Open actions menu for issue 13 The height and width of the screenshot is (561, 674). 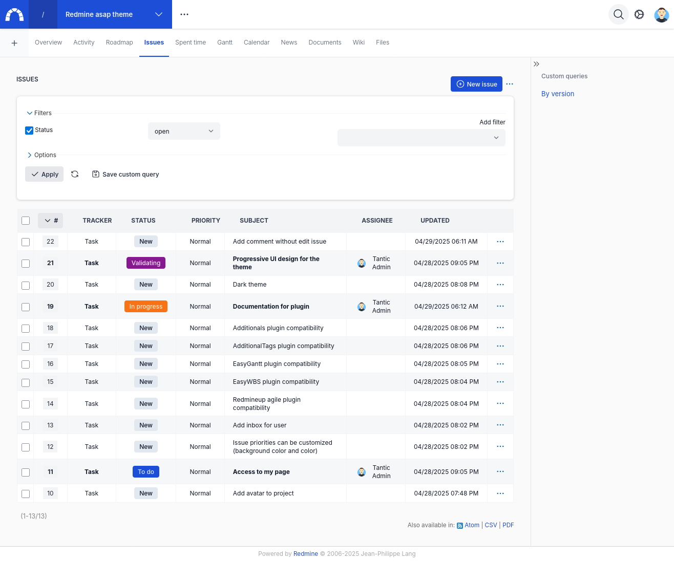pyautogui.click(x=500, y=425)
